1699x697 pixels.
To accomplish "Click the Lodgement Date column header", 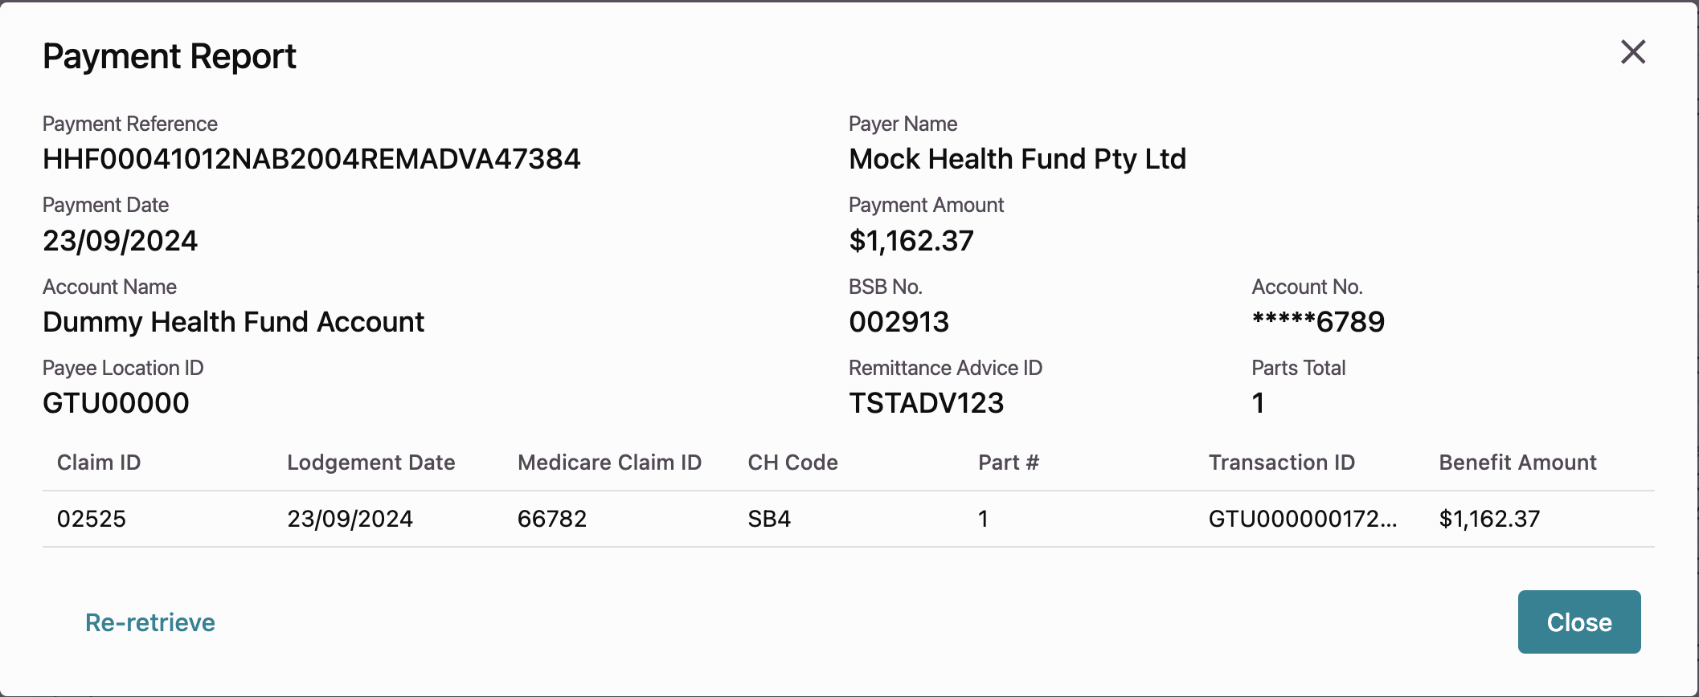I will [x=371, y=463].
